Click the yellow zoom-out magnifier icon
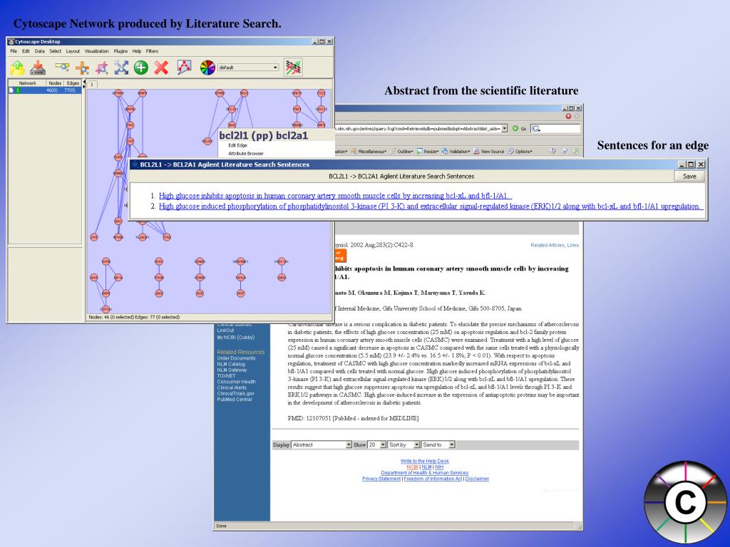Screen dimensions: 730x547 point(61,68)
